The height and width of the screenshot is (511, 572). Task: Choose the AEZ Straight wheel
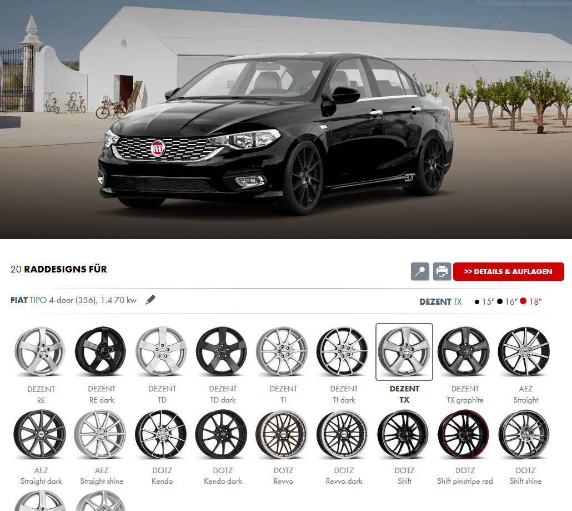(x=525, y=352)
